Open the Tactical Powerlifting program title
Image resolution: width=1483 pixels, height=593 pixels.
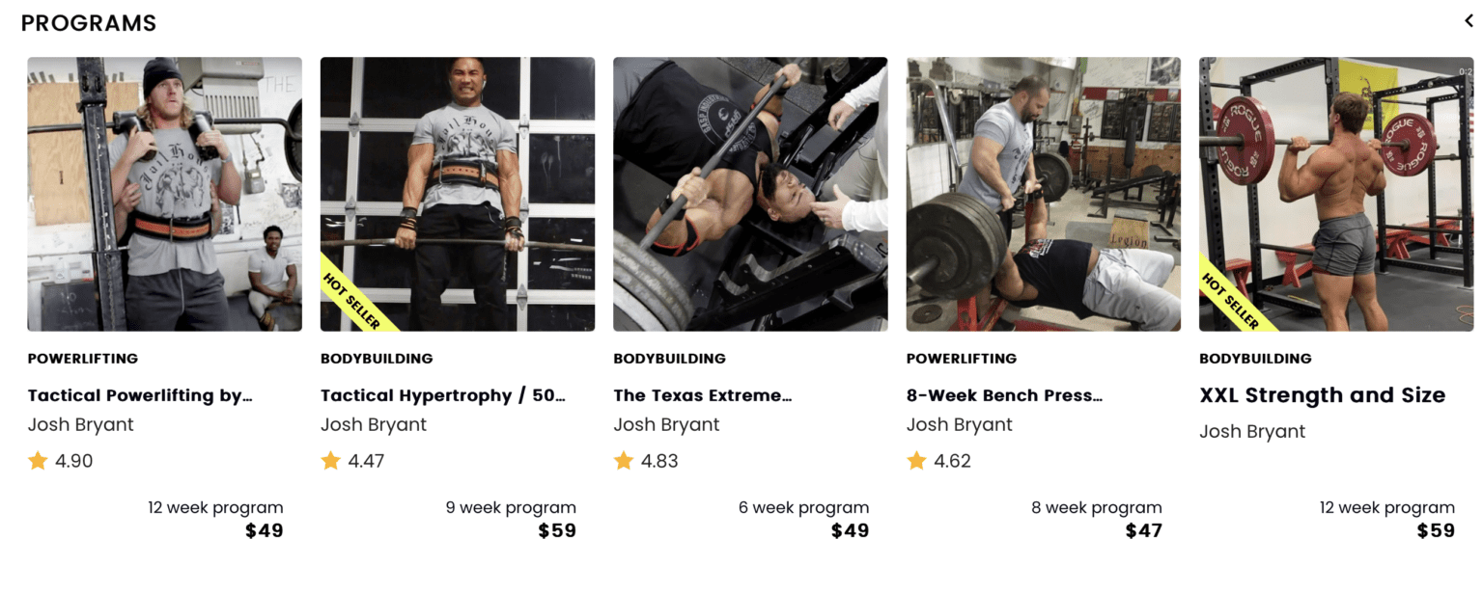[x=140, y=395]
